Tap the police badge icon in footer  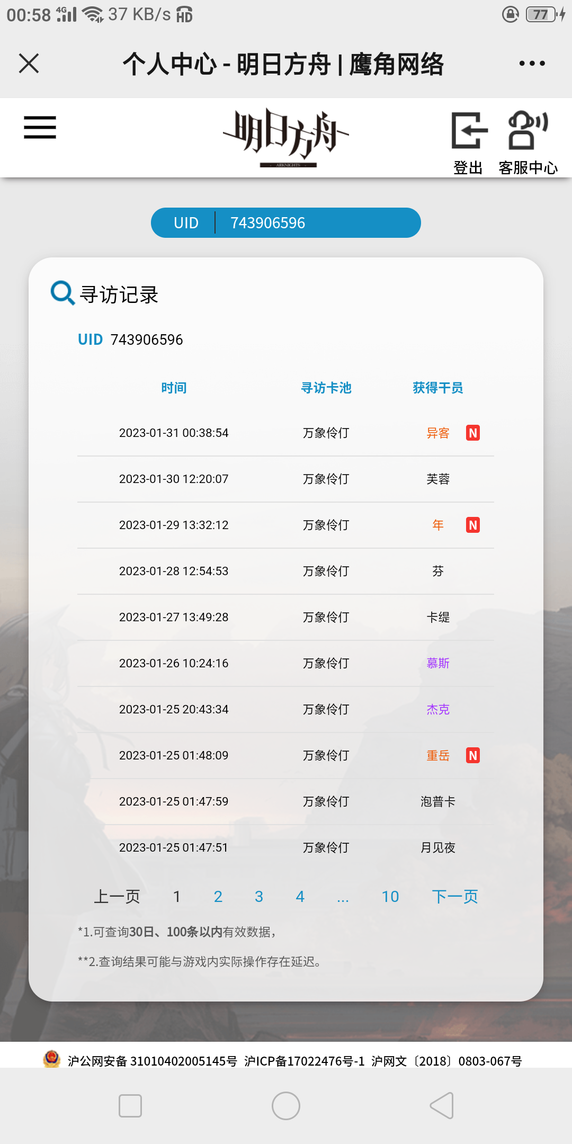[x=51, y=1059]
